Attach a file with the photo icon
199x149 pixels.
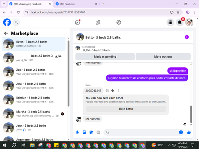pos(84,132)
